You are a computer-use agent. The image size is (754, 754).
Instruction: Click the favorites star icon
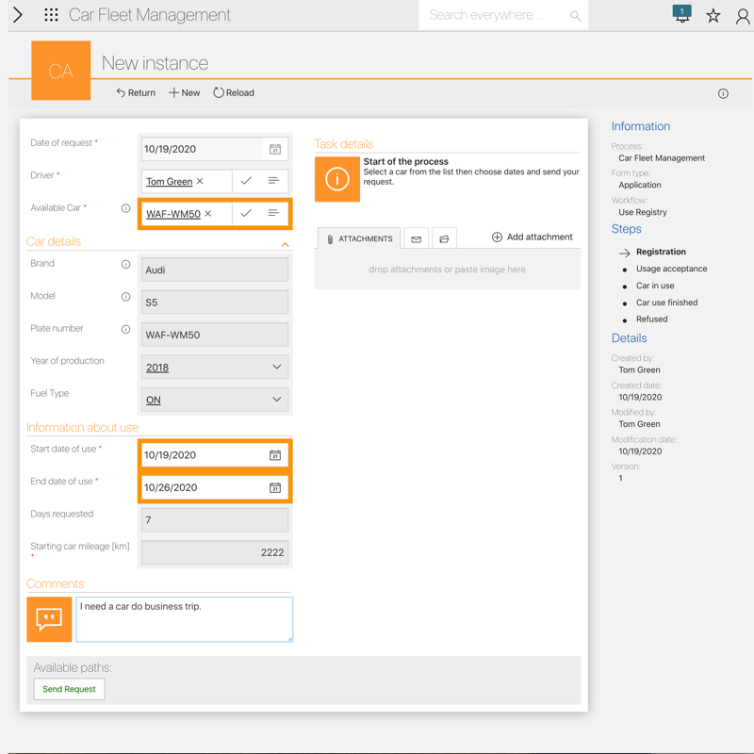pos(713,15)
